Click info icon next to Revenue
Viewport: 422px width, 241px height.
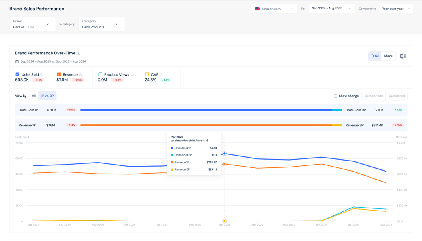tap(80, 75)
